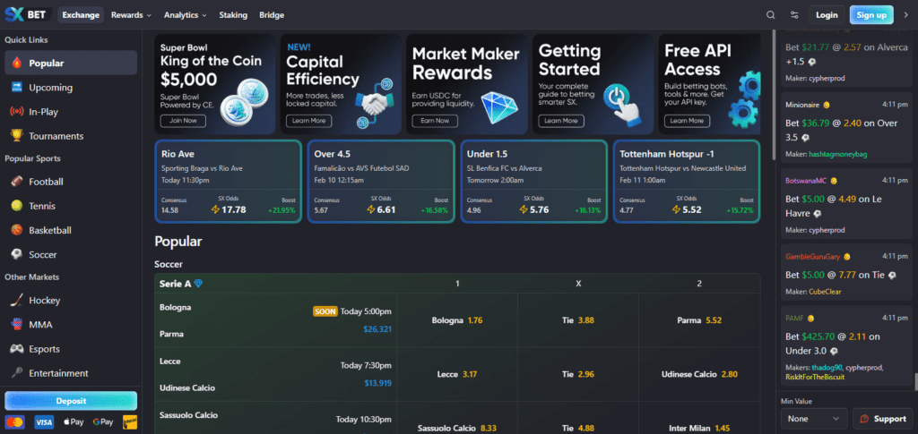The image size is (918, 434).
Task: Click the Hockey stick icon
Action: click(17, 301)
